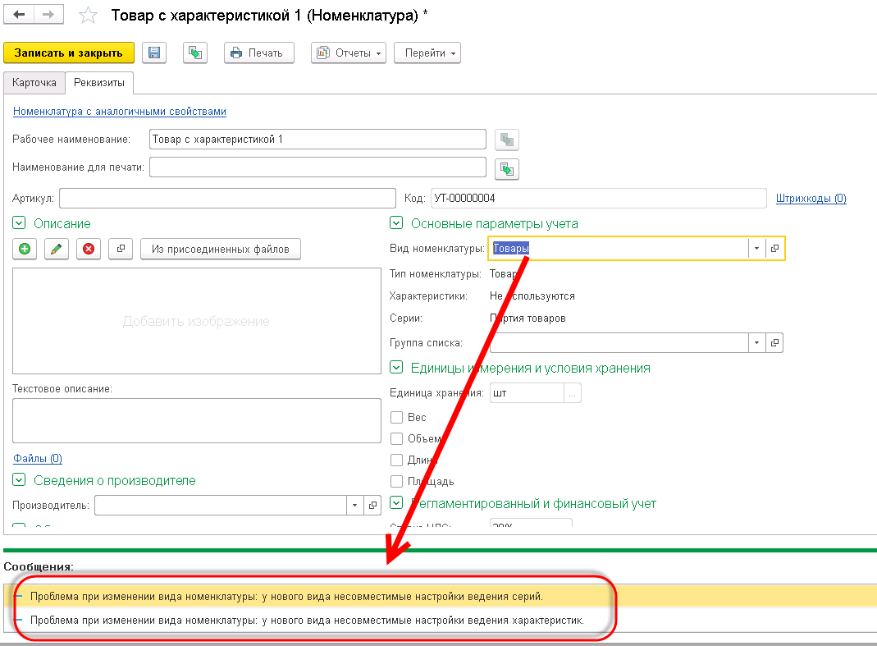Click the back navigation arrow

click(20, 15)
